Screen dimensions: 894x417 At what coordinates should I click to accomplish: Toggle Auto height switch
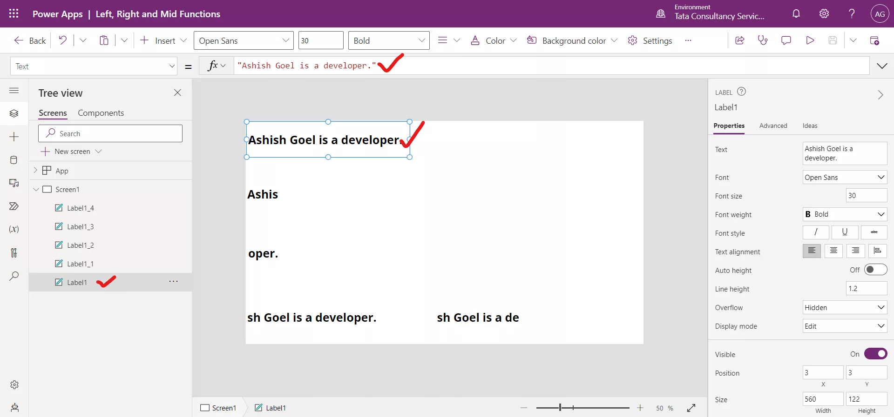(x=875, y=270)
